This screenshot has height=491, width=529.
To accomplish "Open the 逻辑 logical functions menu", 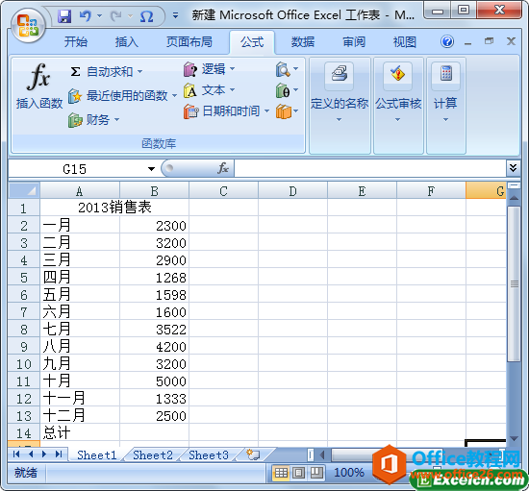I will tap(209, 69).
